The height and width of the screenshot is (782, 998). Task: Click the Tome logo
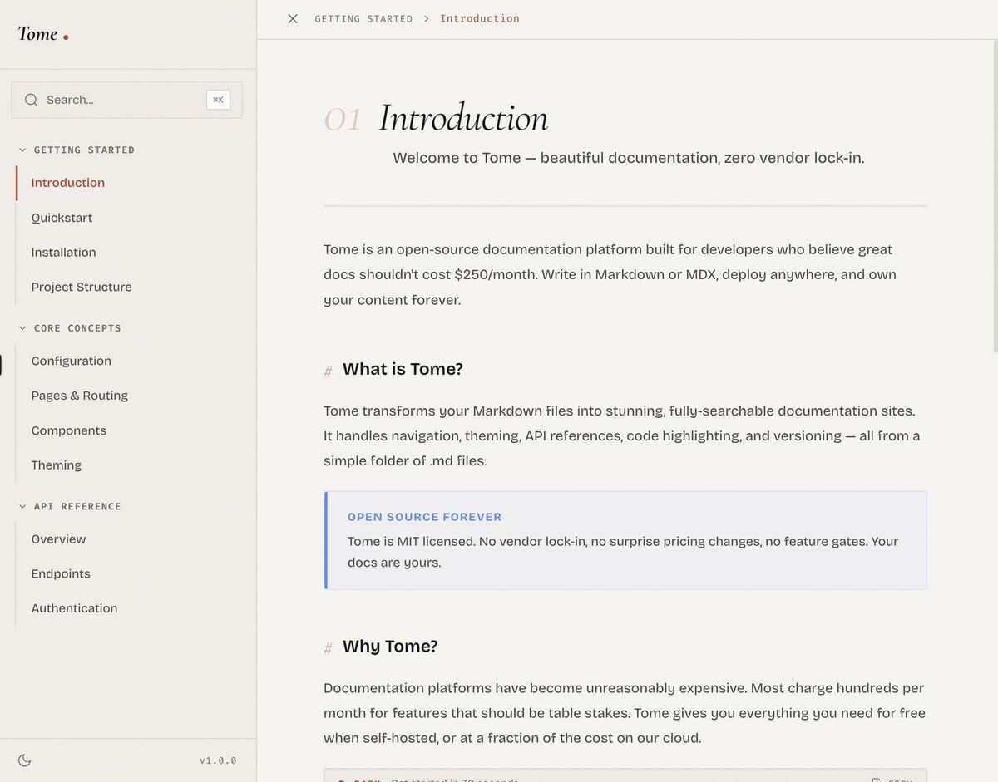pos(43,34)
